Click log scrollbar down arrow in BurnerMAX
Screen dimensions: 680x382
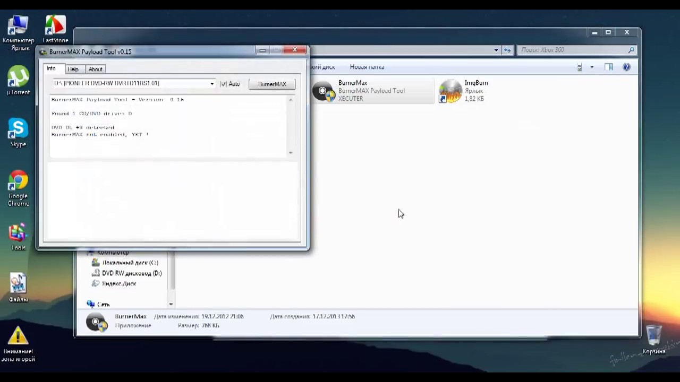(x=291, y=153)
